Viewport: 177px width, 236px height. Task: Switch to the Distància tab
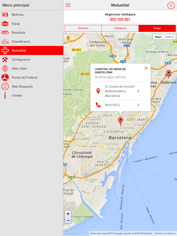click(x=120, y=28)
